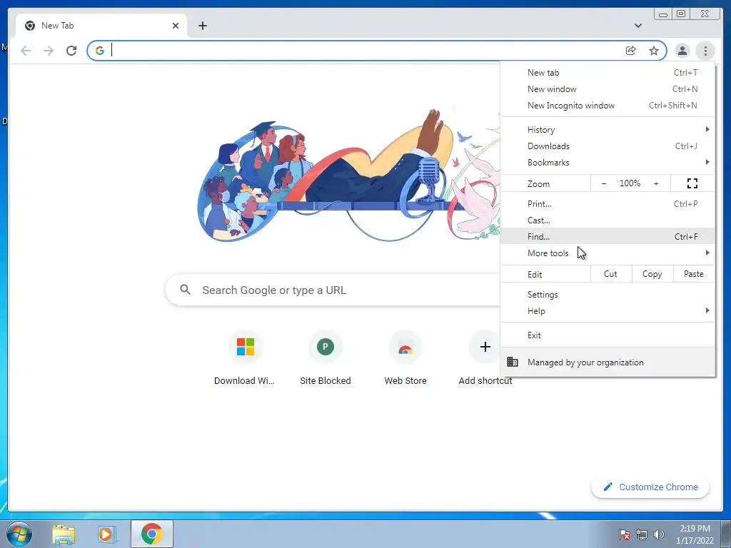Bookmark this tab with the star icon

pos(654,51)
